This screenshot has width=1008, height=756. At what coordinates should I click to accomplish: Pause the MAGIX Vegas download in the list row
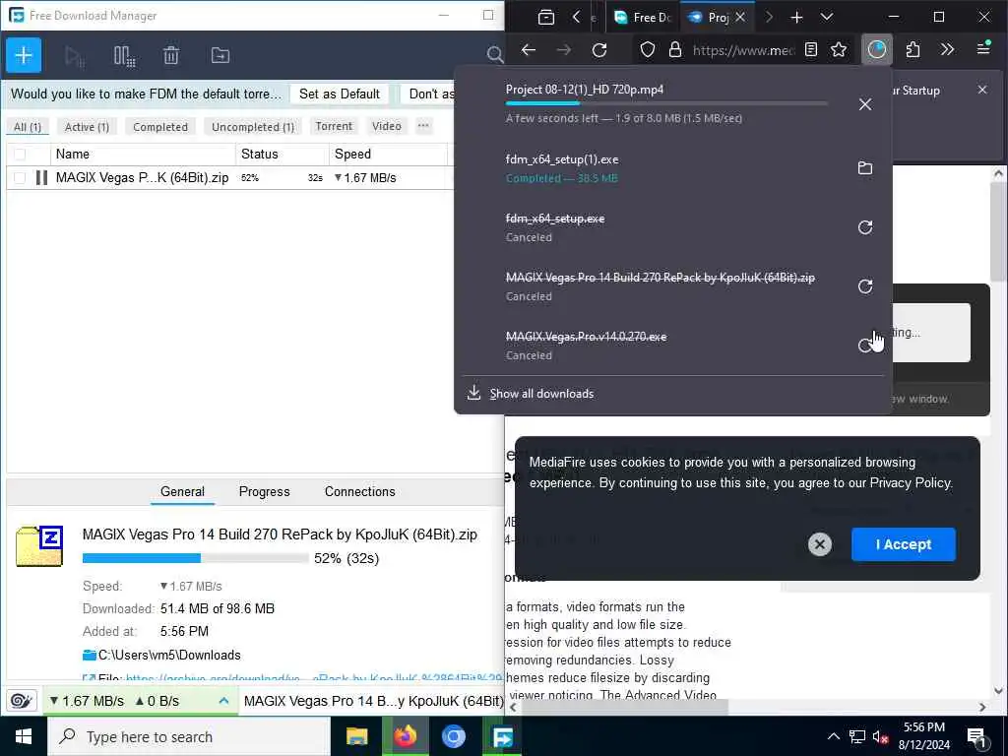pos(41,178)
